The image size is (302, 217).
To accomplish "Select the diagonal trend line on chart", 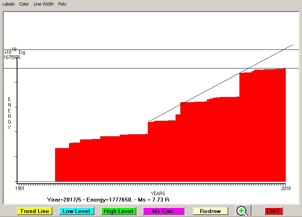I will click(198, 96).
